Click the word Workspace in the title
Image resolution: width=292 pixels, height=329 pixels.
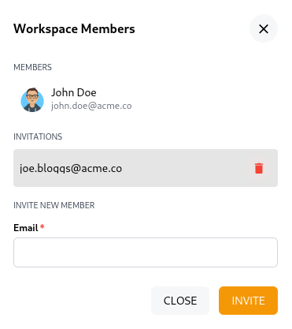tap(46, 29)
